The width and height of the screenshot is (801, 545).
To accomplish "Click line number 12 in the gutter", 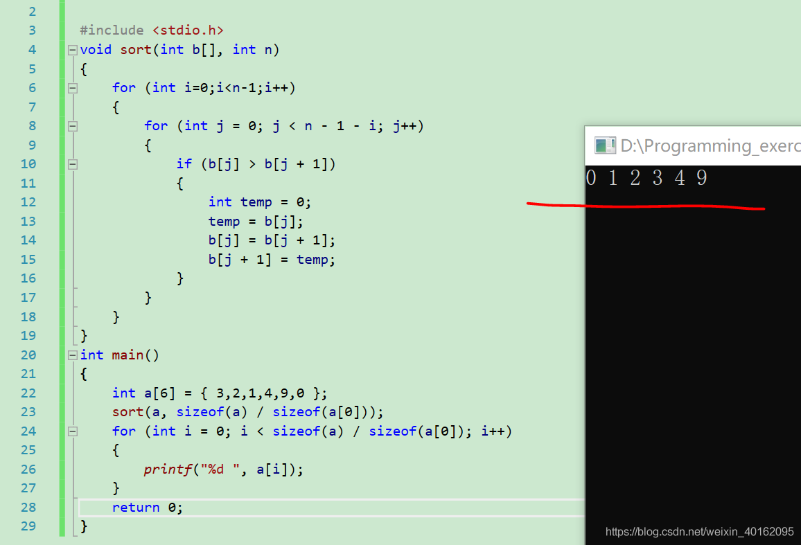I will pyautogui.click(x=28, y=202).
